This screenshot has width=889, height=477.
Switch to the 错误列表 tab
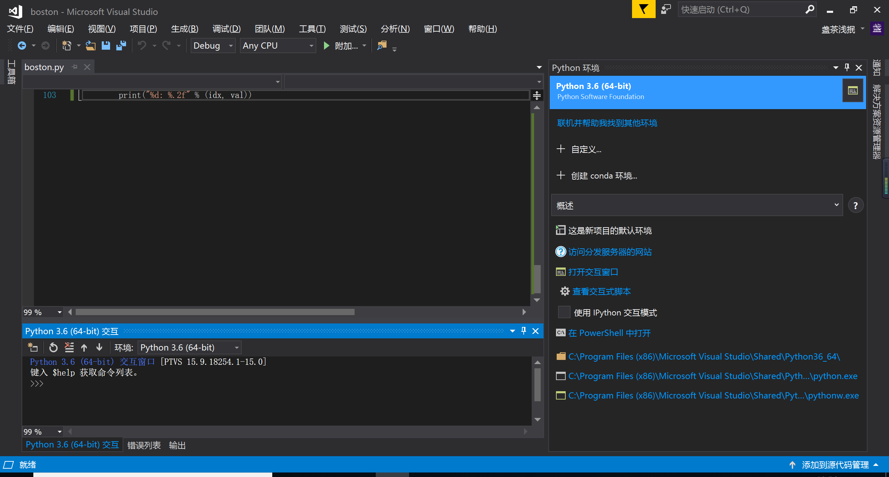click(x=144, y=445)
